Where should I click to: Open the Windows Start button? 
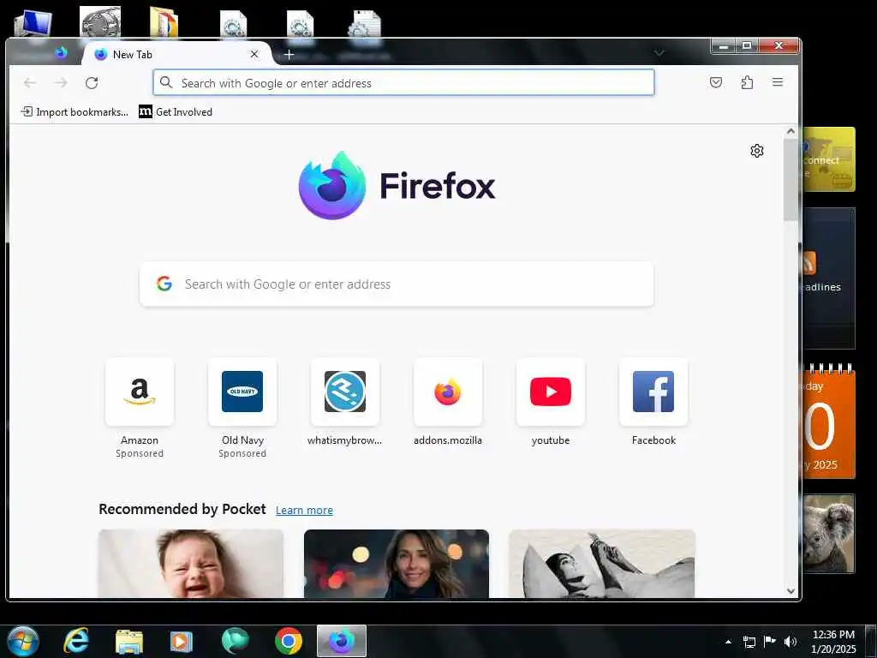pos(23,641)
